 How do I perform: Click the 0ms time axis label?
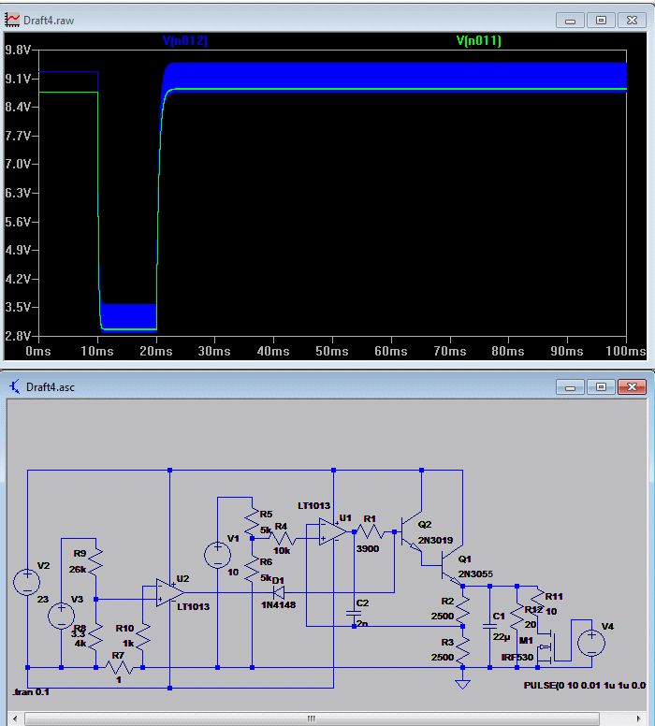[38, 351]
